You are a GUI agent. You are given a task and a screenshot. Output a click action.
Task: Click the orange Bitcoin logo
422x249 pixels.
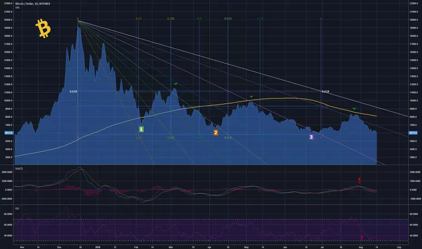coord(43,28)
